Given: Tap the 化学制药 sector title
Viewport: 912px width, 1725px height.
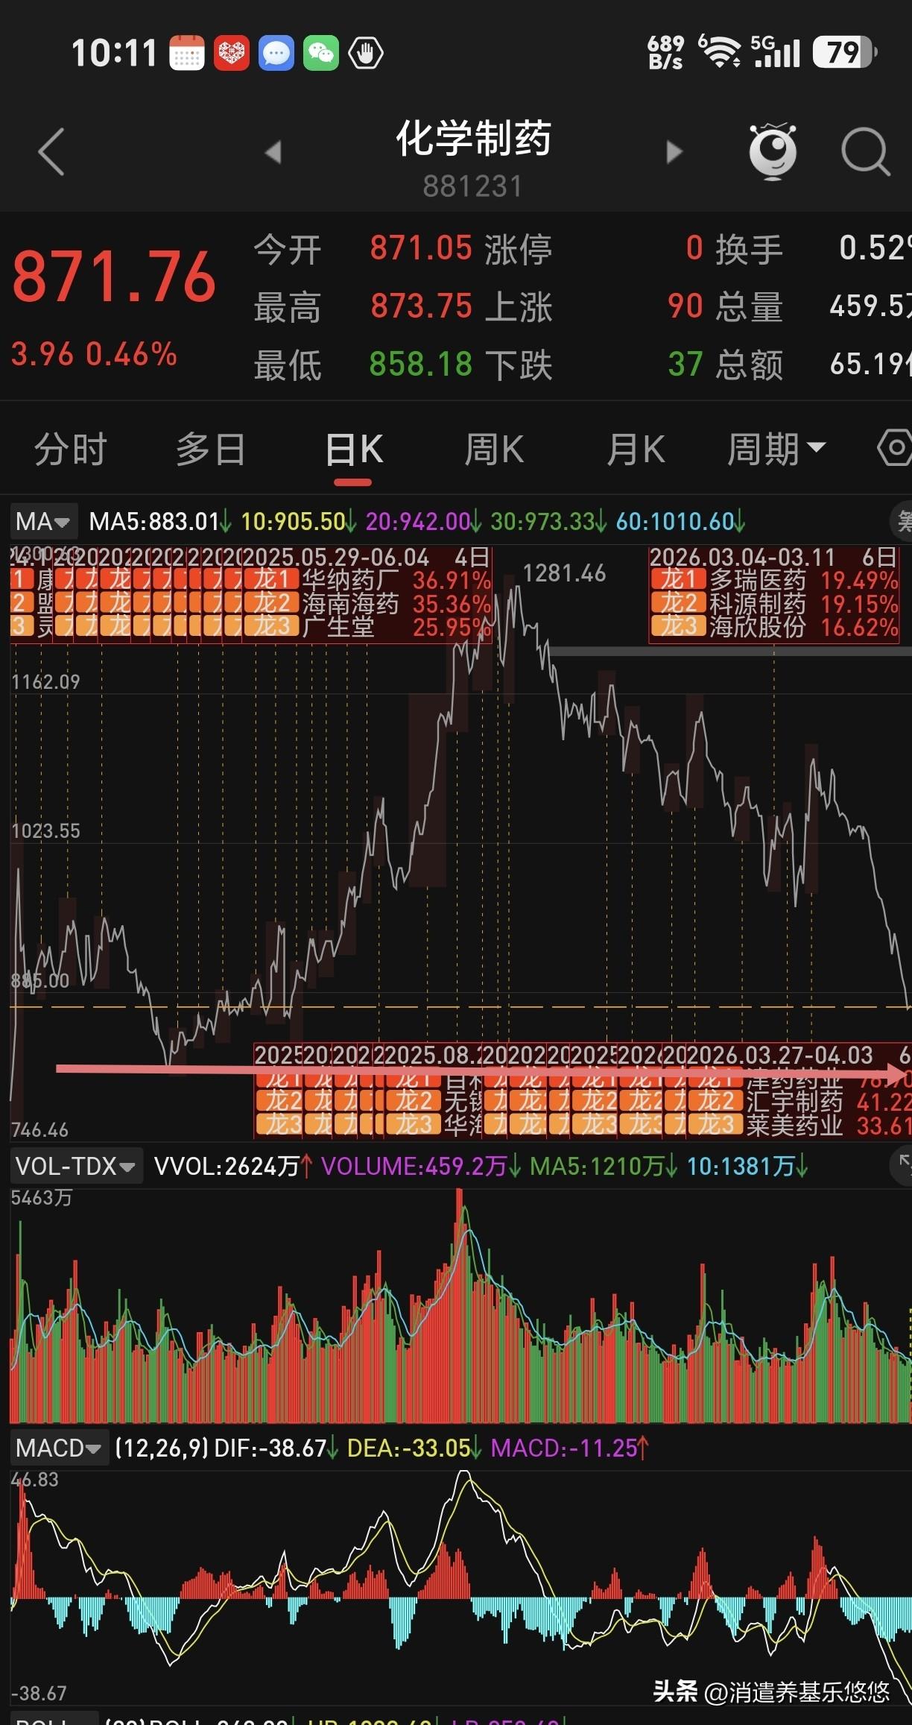Looking at the screenshot, I should tap(473, 138).
